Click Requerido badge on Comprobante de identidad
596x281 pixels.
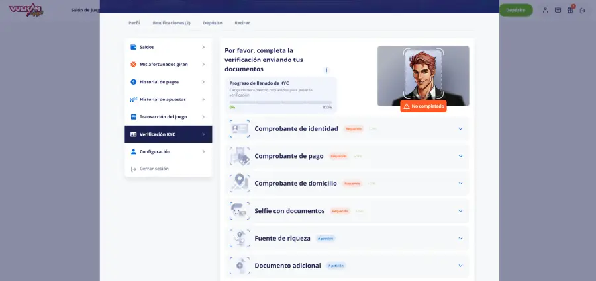coord(354,129)
